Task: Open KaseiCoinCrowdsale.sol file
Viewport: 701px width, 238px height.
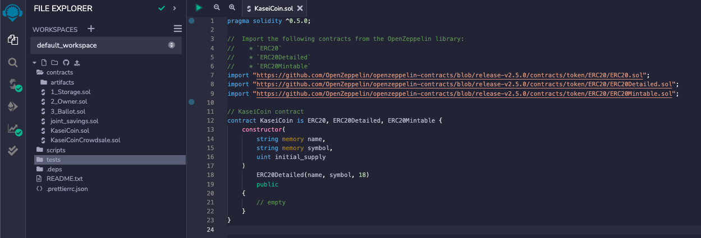Action: [x=80, y=140]
